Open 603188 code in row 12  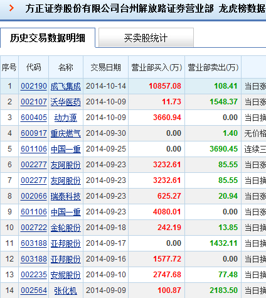(34, 259)
